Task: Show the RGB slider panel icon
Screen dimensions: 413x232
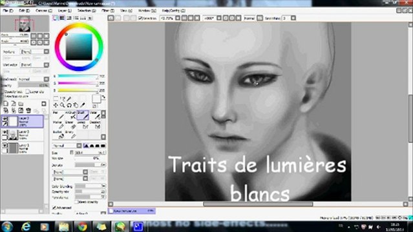Action: (62, 18)
